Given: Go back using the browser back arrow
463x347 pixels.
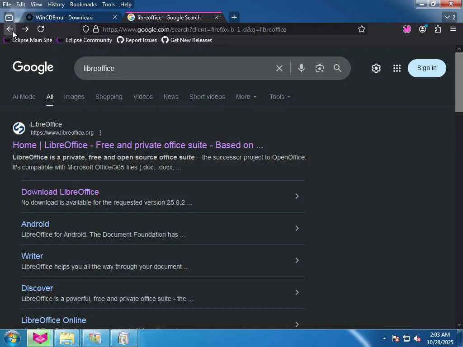Looking at the screenshot, I should pyautogui.click(x=10, y=29).
